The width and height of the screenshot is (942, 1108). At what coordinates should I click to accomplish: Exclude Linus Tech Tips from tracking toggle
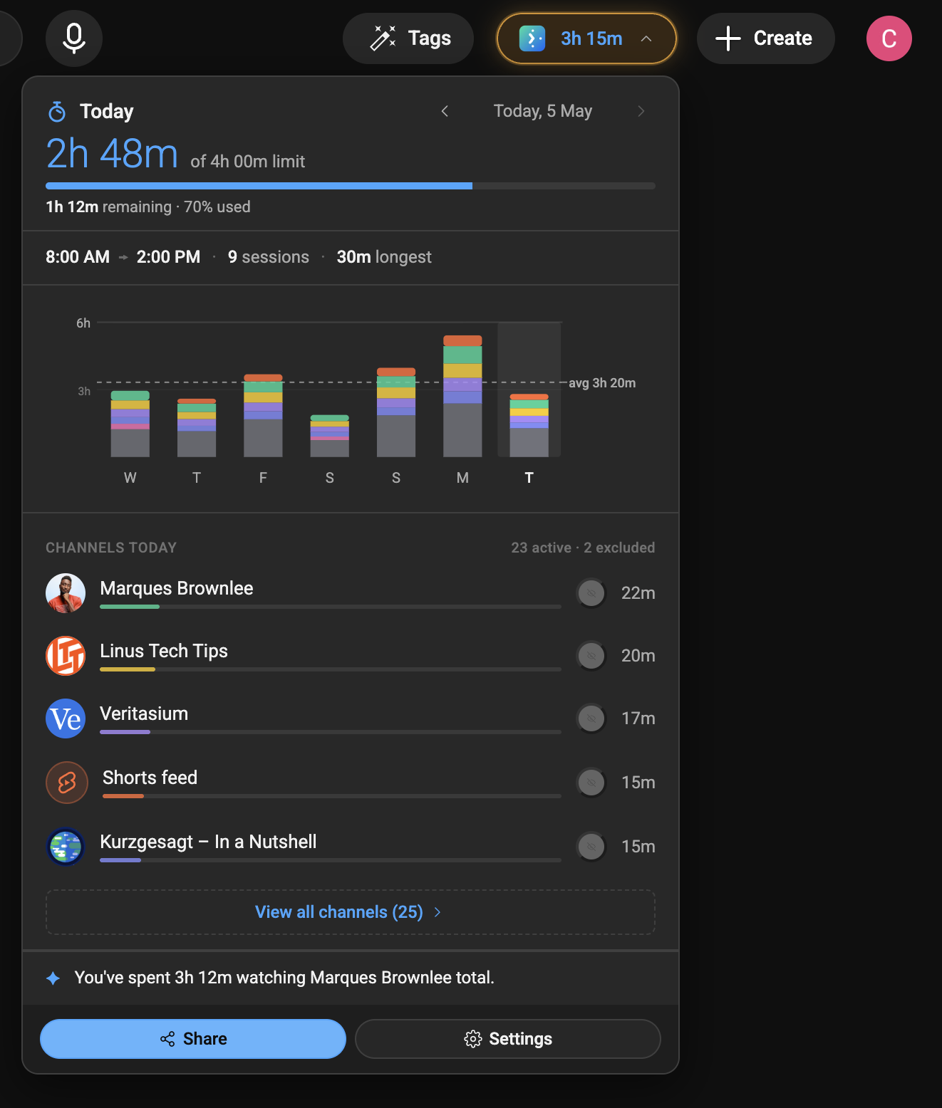[x=591, y=656]
